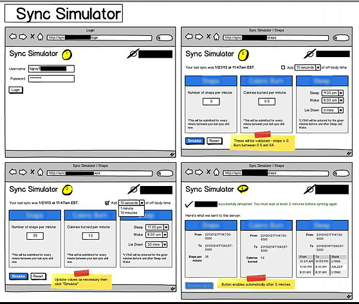Click the Login button

tap(15, 90)
